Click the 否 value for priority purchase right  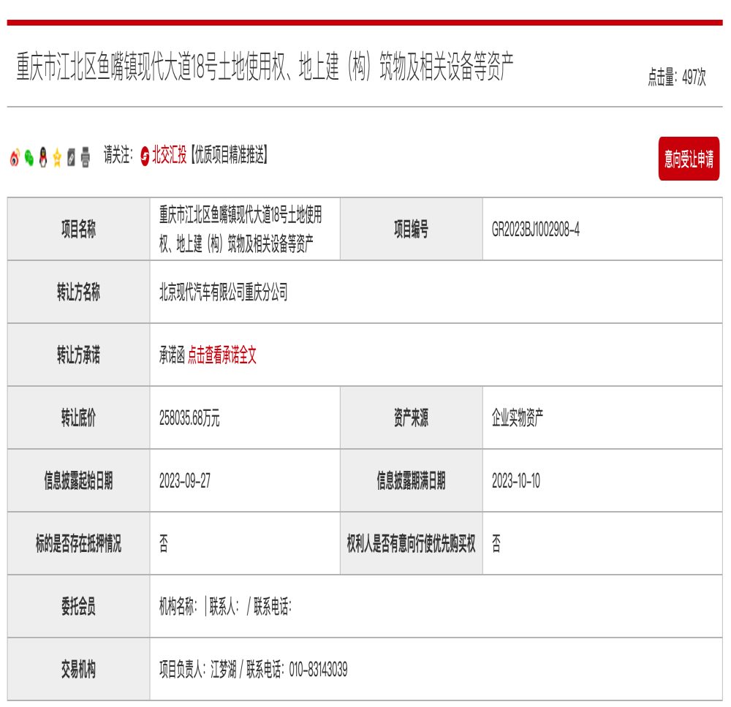pos(496,543)
